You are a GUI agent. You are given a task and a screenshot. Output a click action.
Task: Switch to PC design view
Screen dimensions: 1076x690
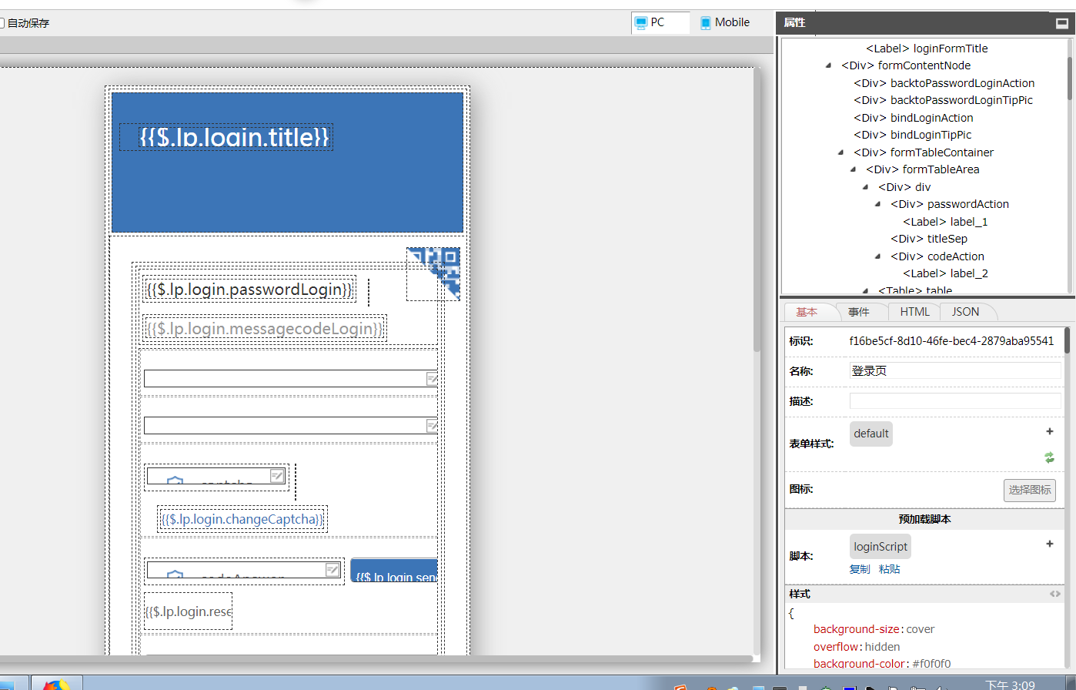click(660, 23)
